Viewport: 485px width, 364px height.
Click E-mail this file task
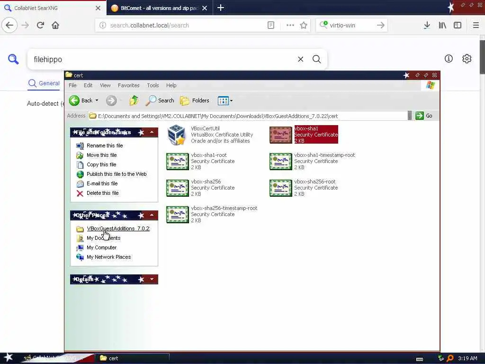pos(102,183)
